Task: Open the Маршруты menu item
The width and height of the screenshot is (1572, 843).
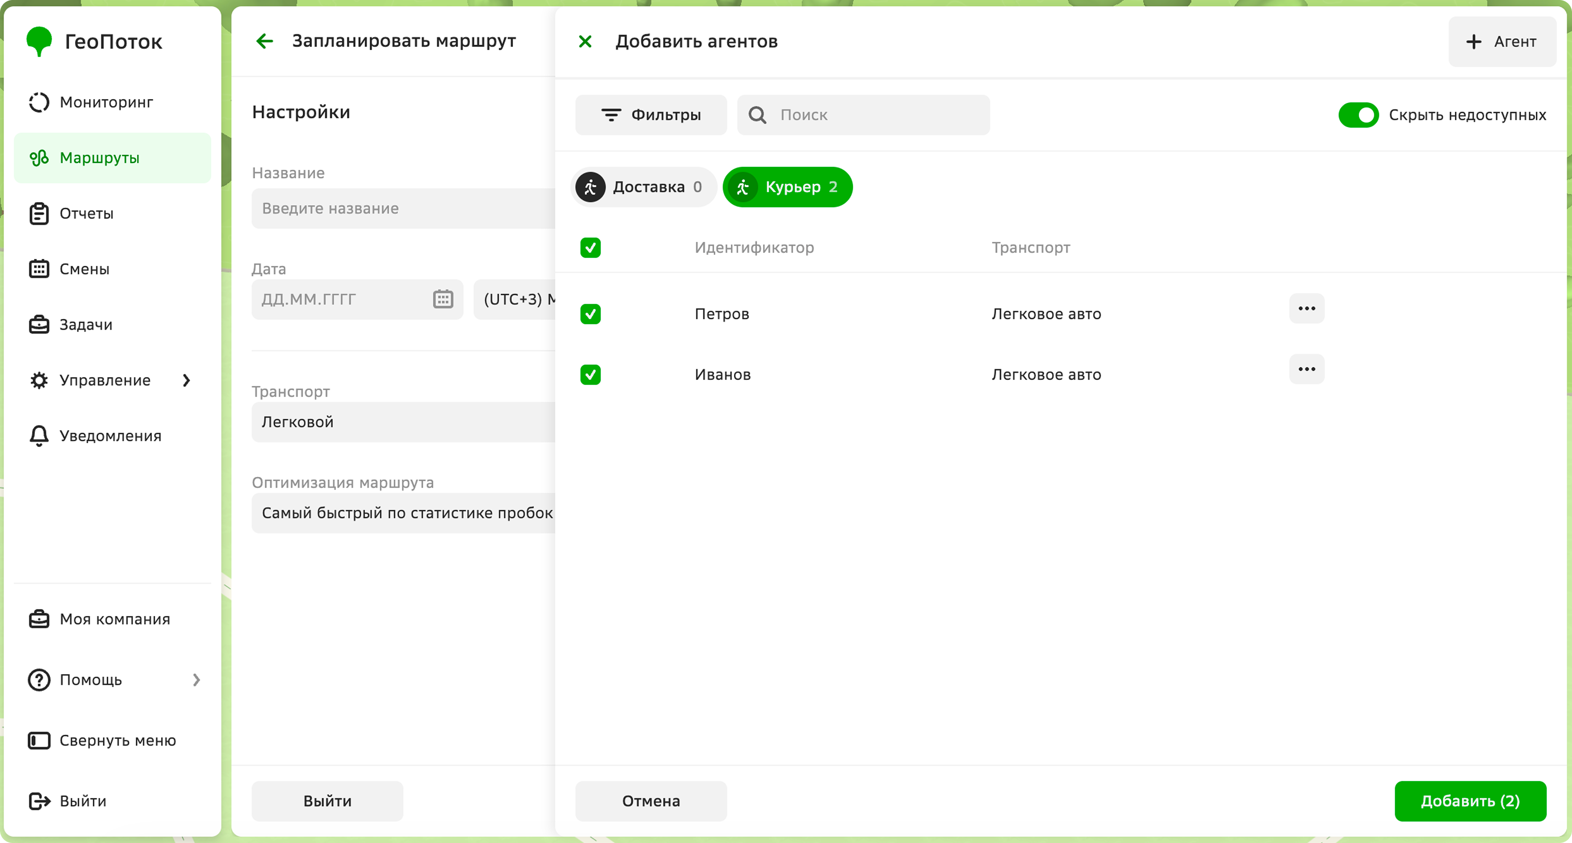Action: pyautogui.click(x=112, y=158)
